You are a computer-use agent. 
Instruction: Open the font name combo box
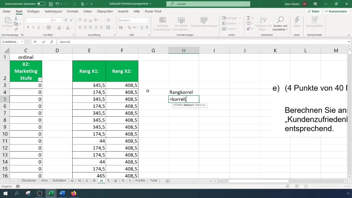(39, 20)
